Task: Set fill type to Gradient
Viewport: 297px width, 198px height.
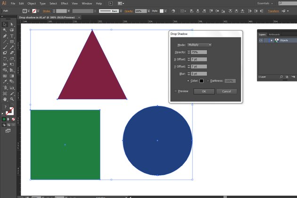Action: tap(8, 119)
